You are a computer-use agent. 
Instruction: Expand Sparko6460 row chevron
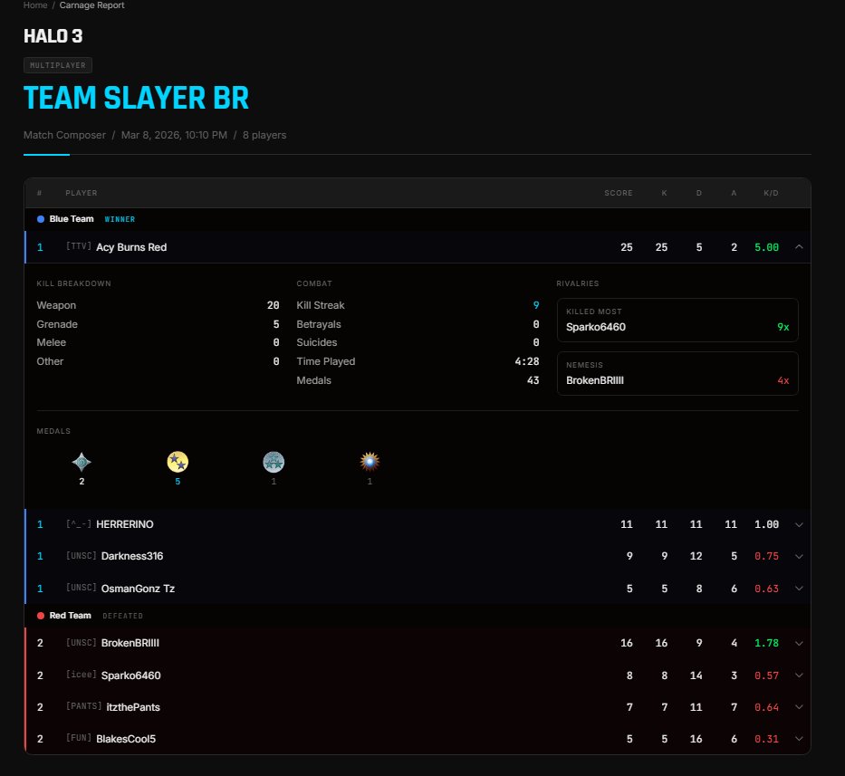click(x=799, y=675)
